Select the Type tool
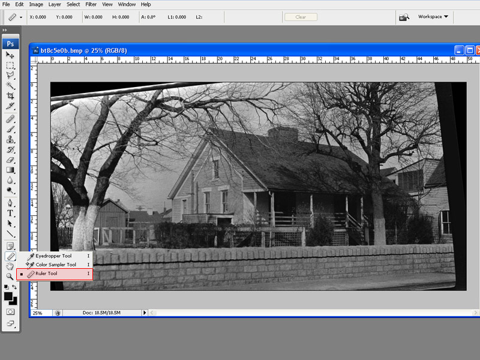Viewport: 480px width, 360px height. point(10,214)
